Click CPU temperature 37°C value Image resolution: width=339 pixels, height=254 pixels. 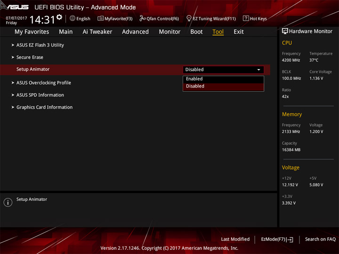pos(314,60)
